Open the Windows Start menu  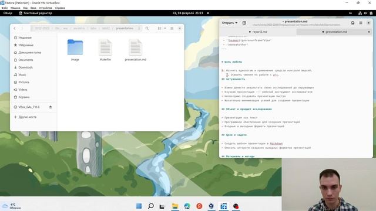coord(139,206)
